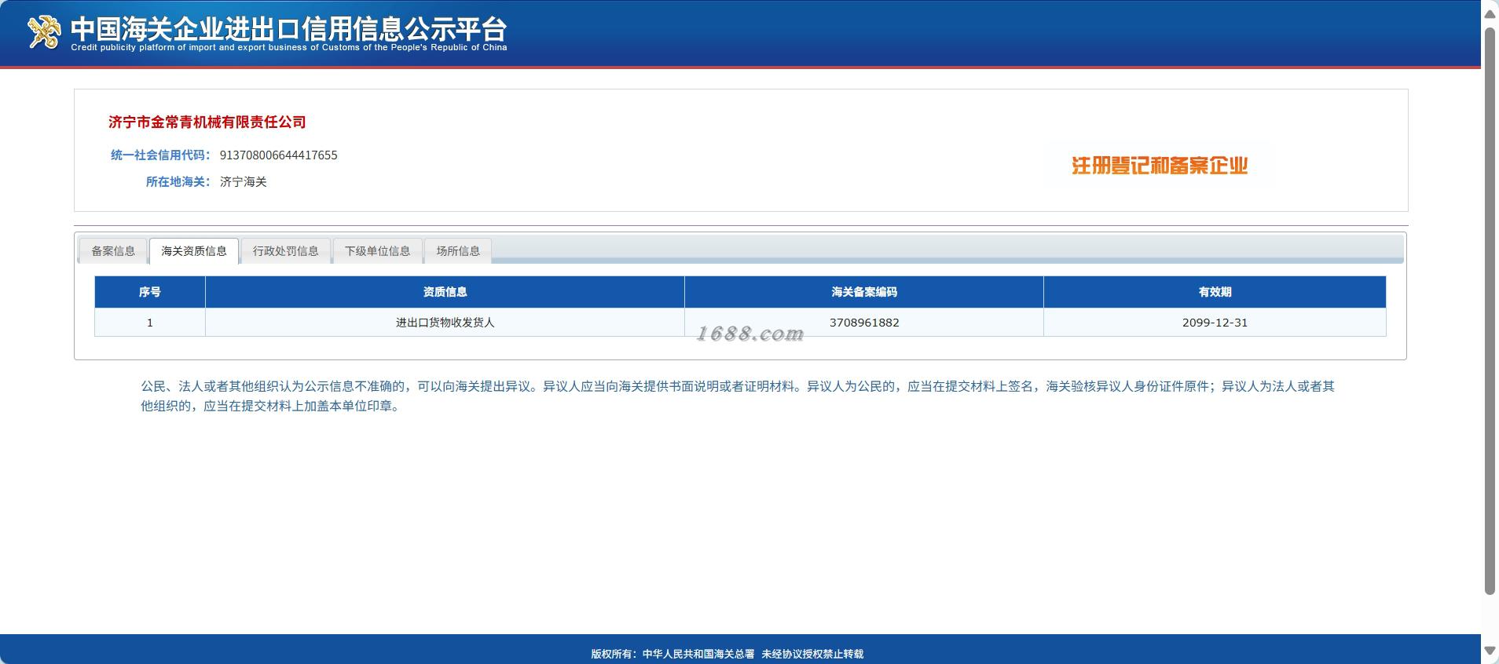Click the platform title 中国海关企业进出口信用信息公示平台
Screen dimensions: 1499x664
pyautogui.click(x=288, y=28)
